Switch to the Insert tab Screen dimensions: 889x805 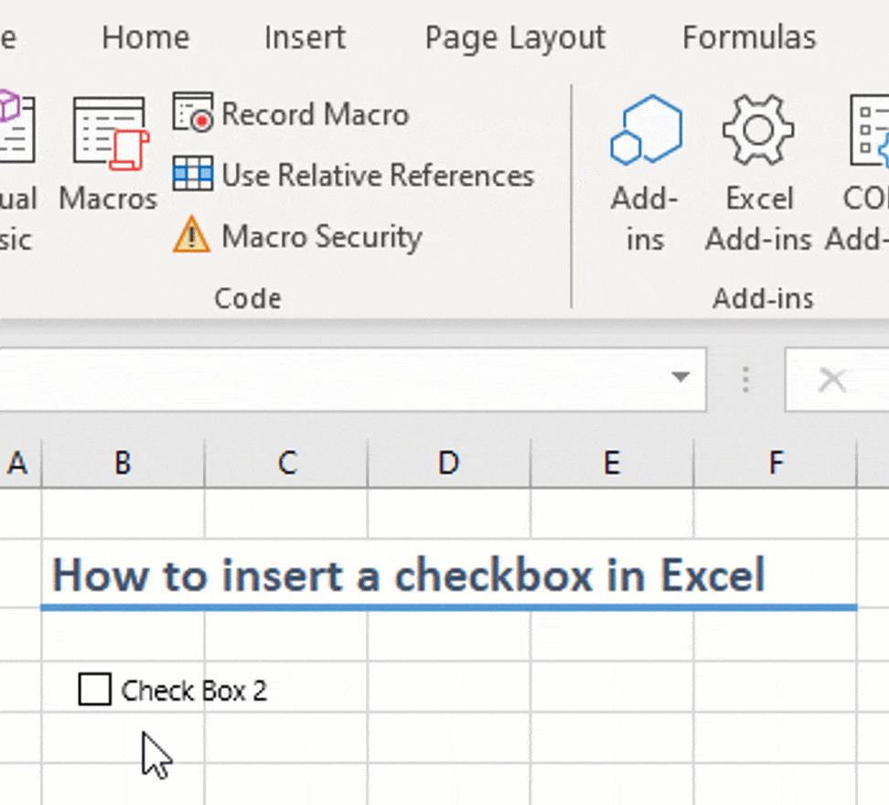[x=305, y=37]
